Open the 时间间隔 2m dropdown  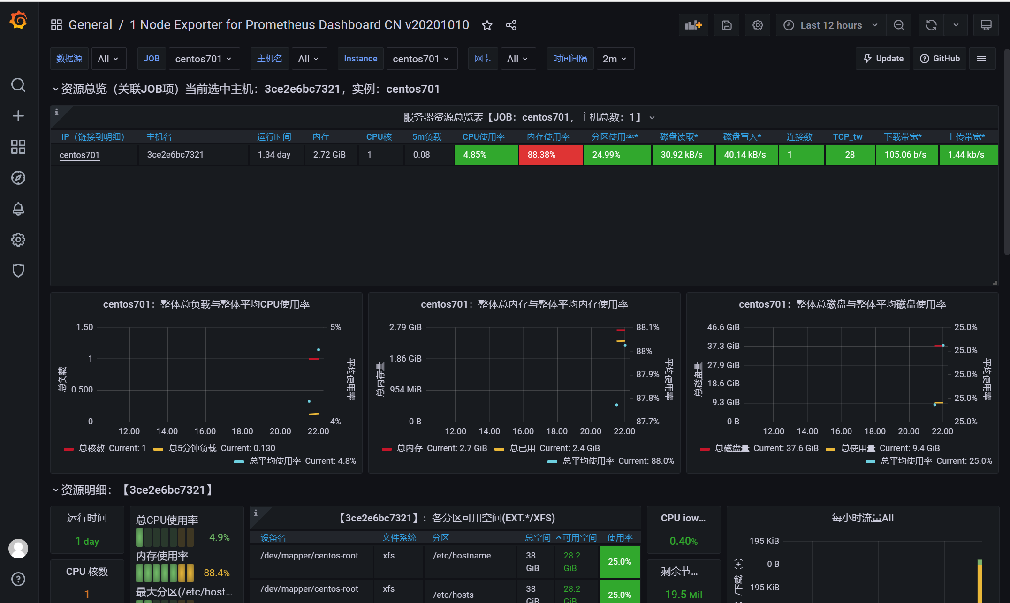615,59
